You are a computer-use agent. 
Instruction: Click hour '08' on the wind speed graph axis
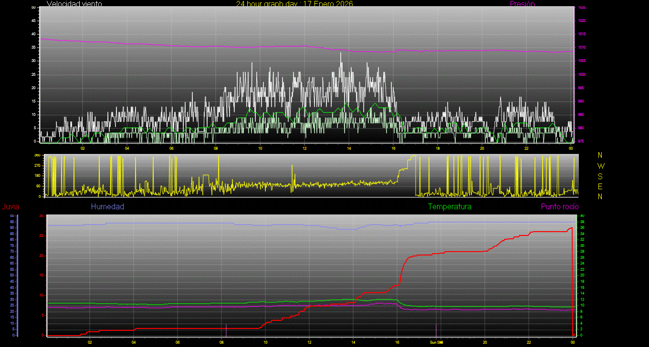(x=216, y=148)
